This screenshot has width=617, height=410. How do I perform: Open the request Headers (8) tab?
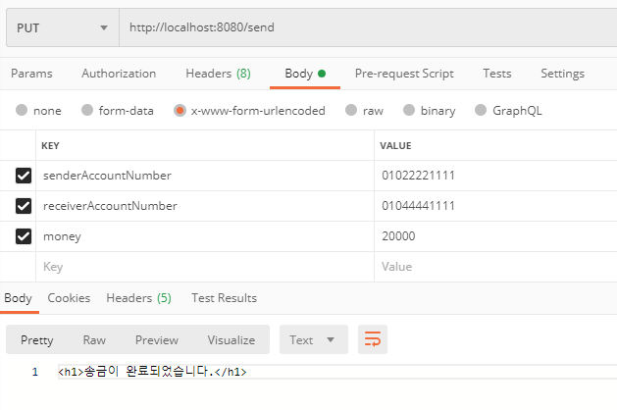click(x=218, y=74)
